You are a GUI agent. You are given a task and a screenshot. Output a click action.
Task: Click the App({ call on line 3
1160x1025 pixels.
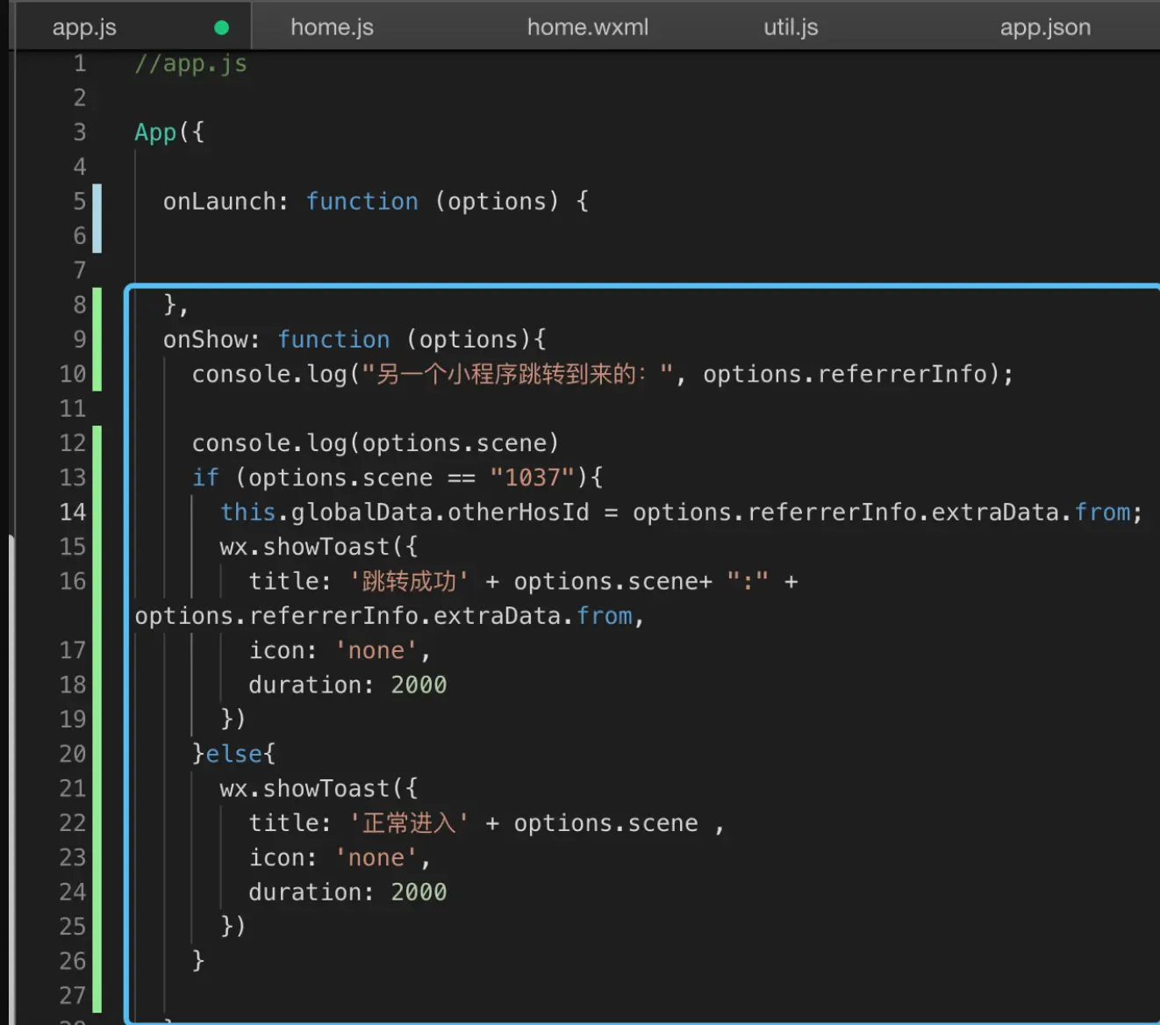[169, 133]
